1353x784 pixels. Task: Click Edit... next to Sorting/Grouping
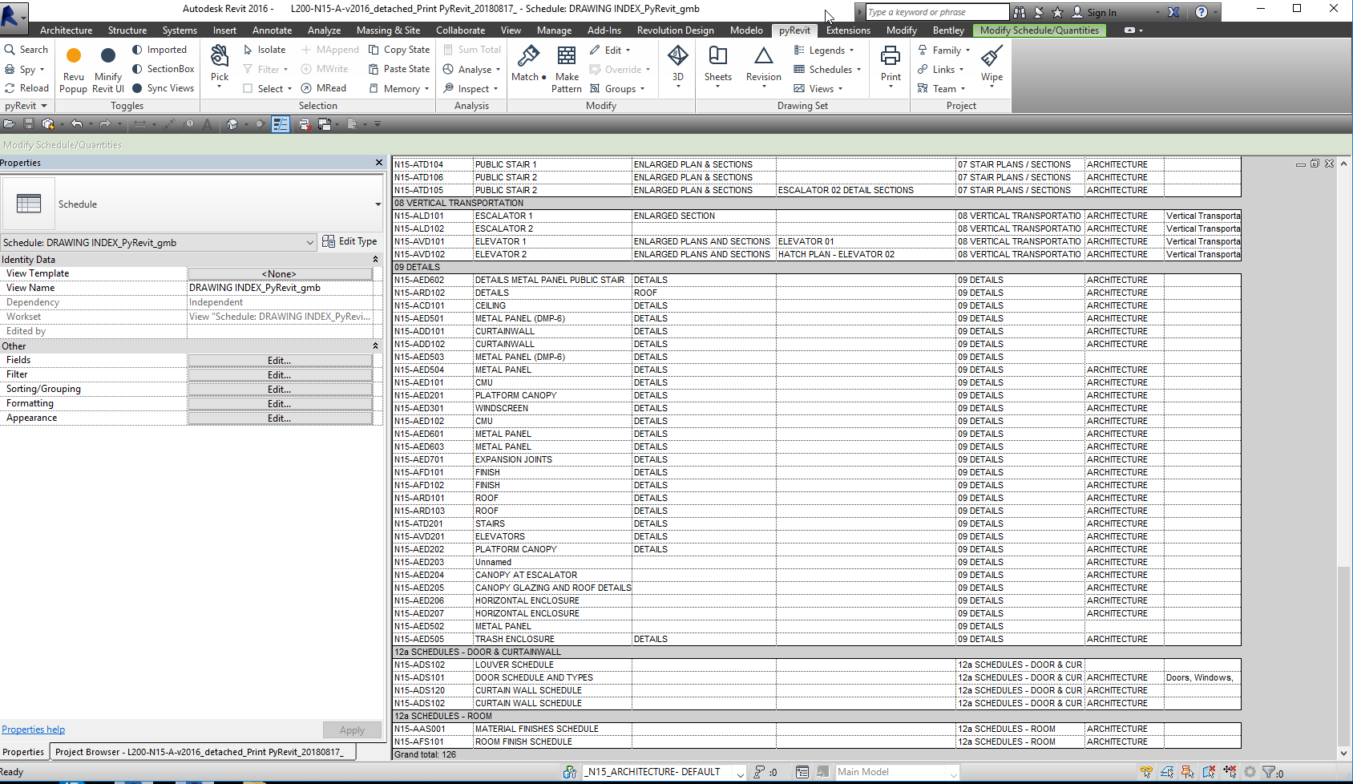[x=279, y=389]
